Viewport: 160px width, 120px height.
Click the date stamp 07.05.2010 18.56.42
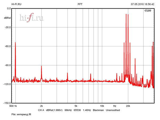(142, 4)
